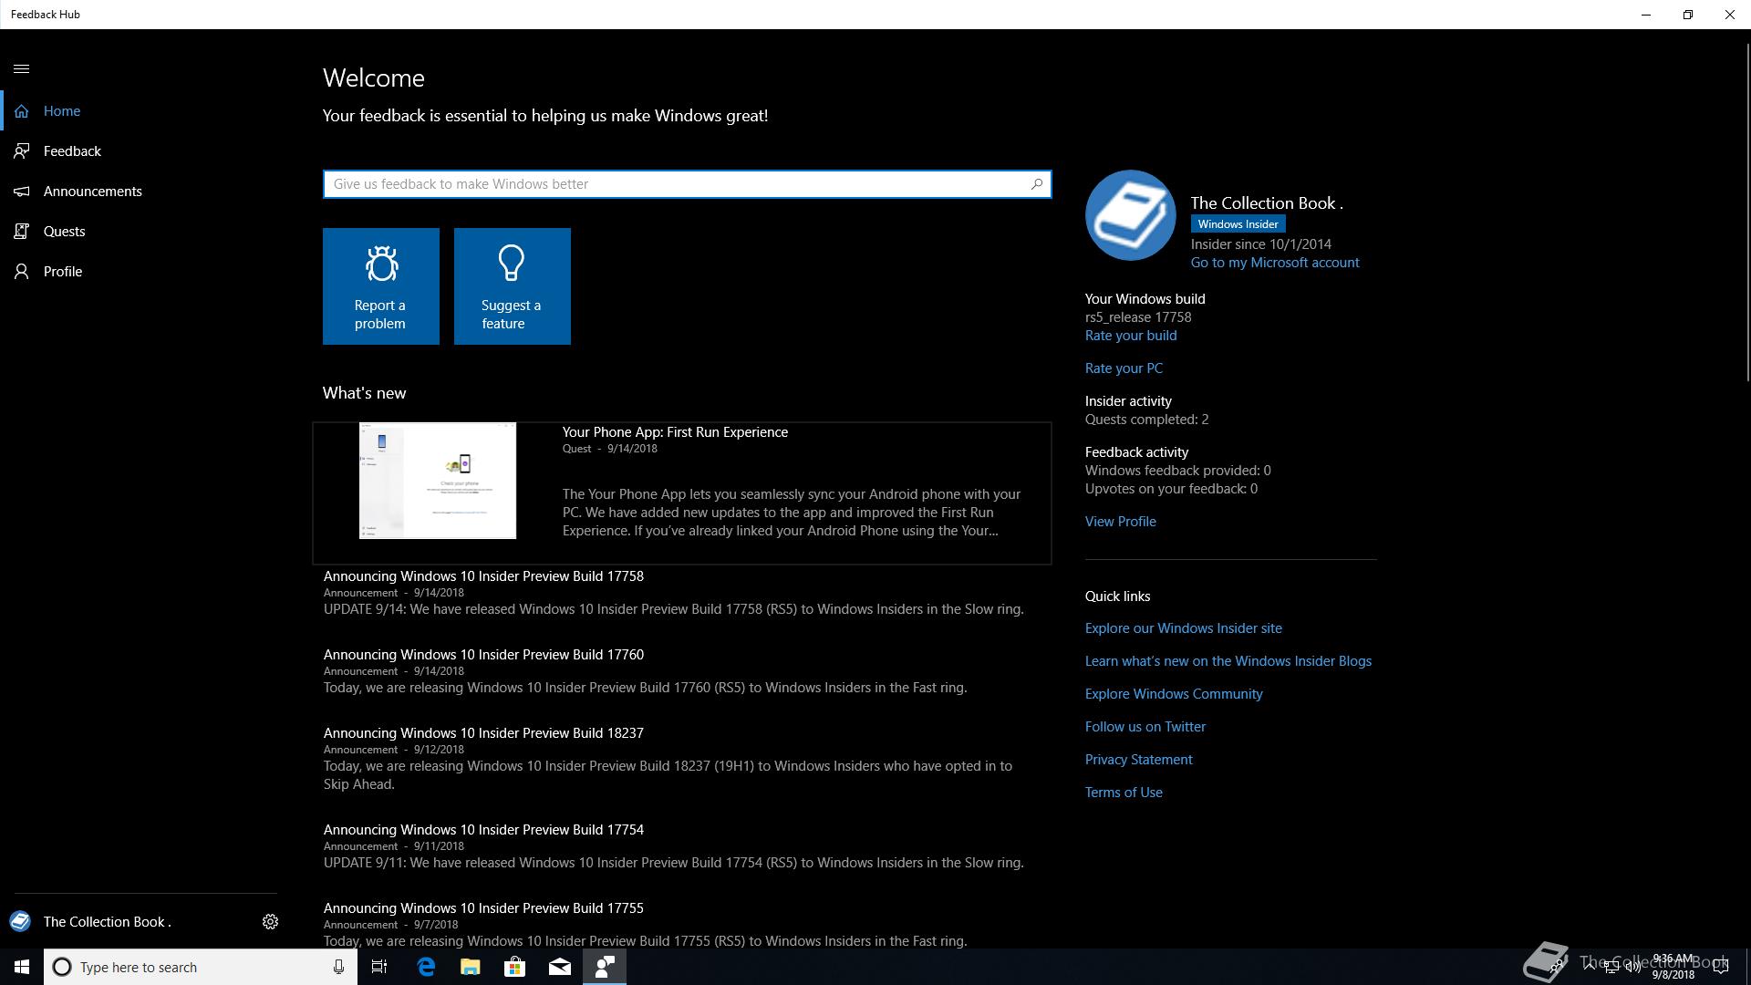Click Report a problem tile
The width and height of the screenshot is (1751, 985).
click(381, 286)
